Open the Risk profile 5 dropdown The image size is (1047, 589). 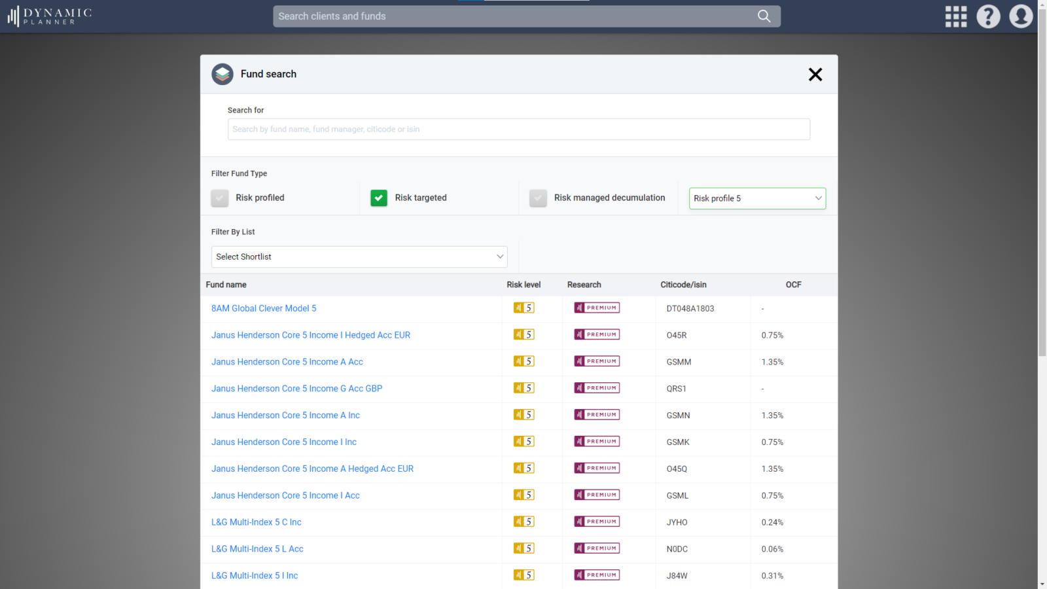pyautogui.click(x=757, y=198)
